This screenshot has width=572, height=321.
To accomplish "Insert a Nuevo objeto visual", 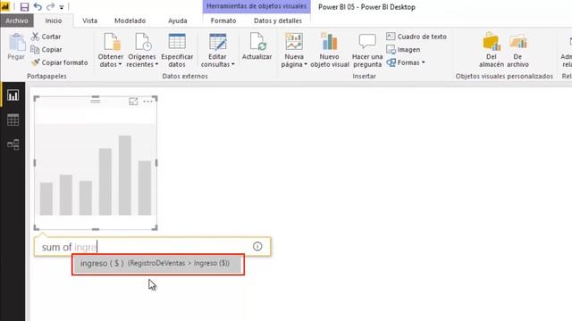I will coord(330,50).
